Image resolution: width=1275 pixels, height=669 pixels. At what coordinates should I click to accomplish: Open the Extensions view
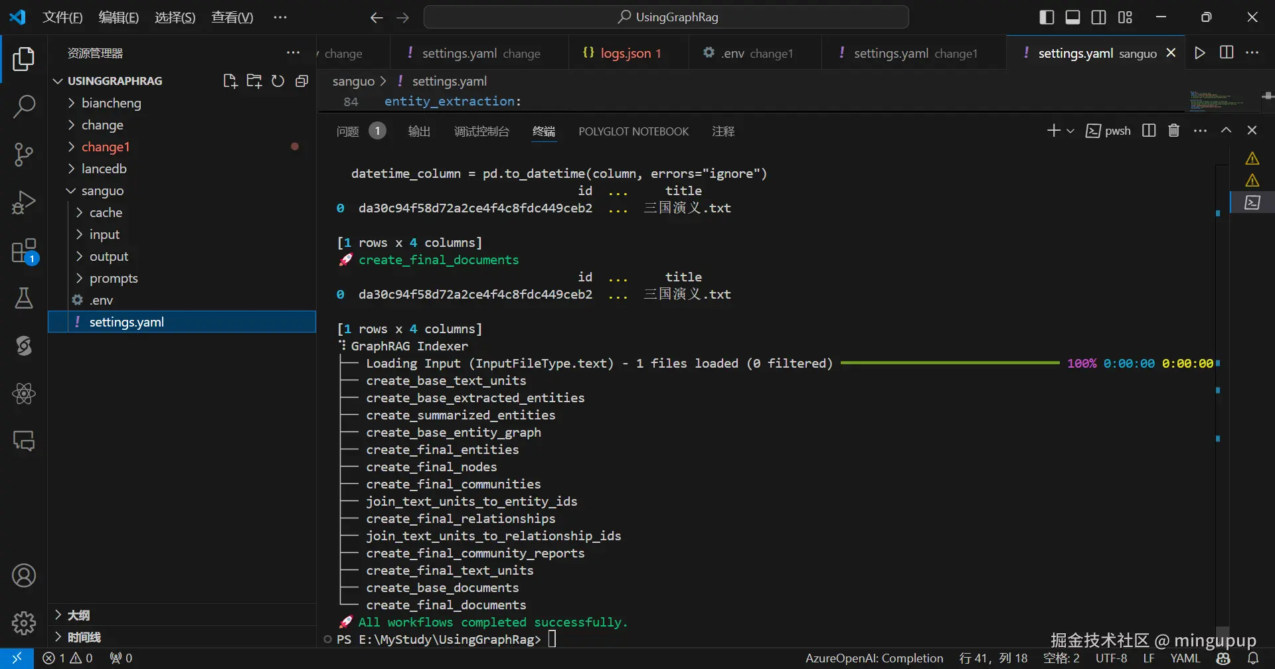24,252
